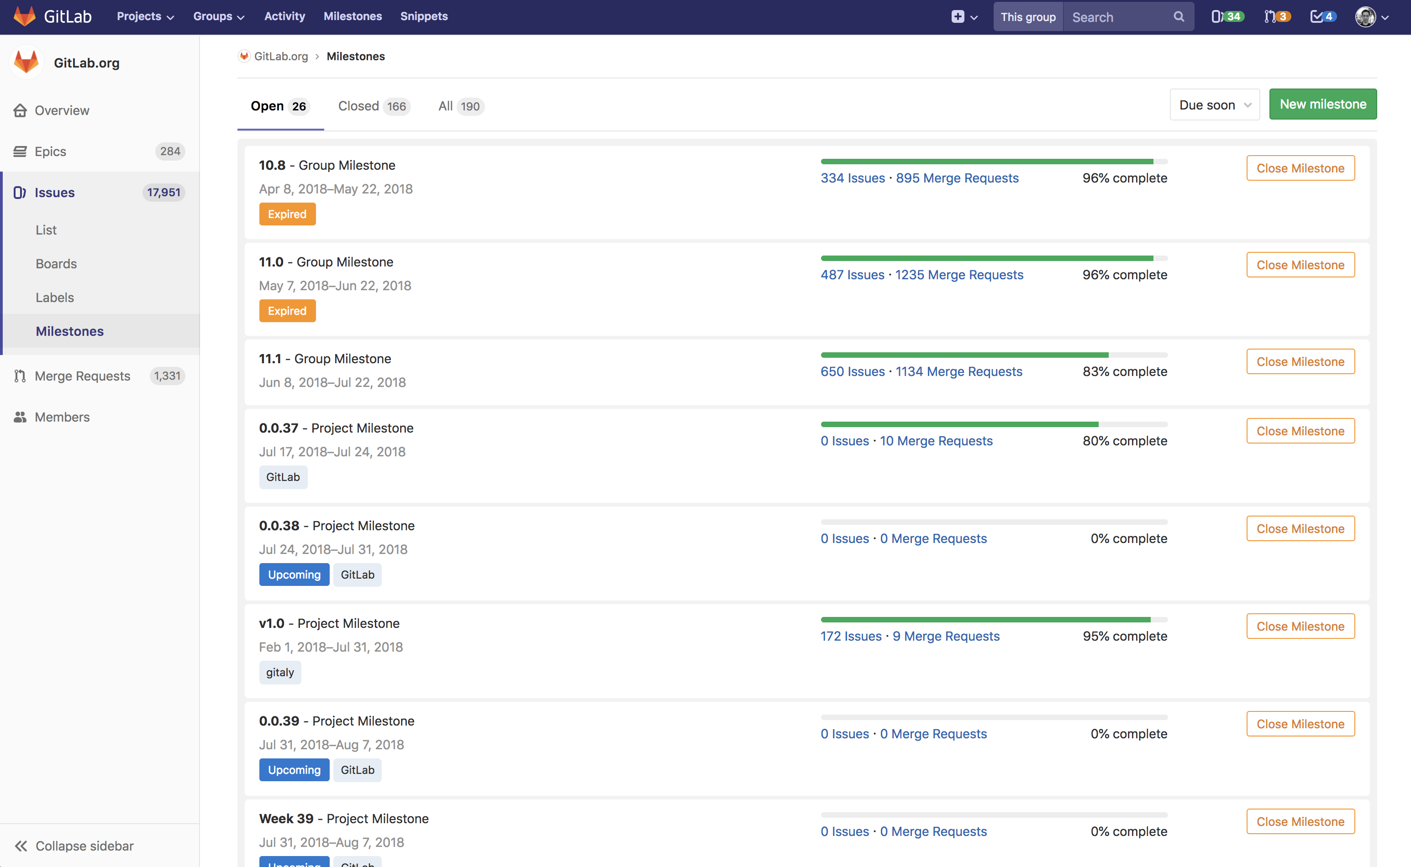This screenshot has width=1411, height=867.
Task: Open Members in the sidebar
Action: (x=62, y=417)
